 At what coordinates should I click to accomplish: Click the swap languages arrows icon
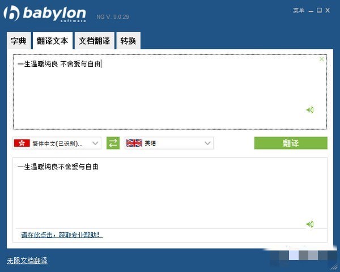tap(113, 143)
